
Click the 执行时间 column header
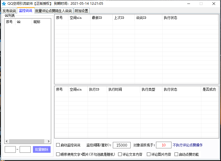[x=124, y=89]
